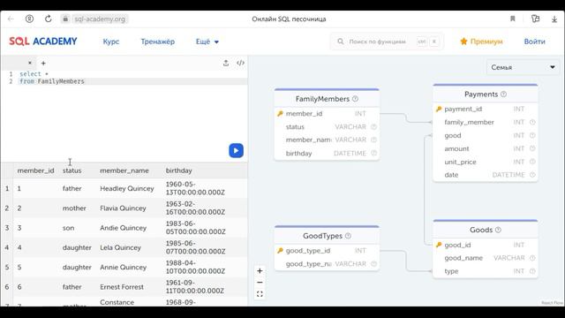
Task: Add a new query tab
Action: coord(43,63)
